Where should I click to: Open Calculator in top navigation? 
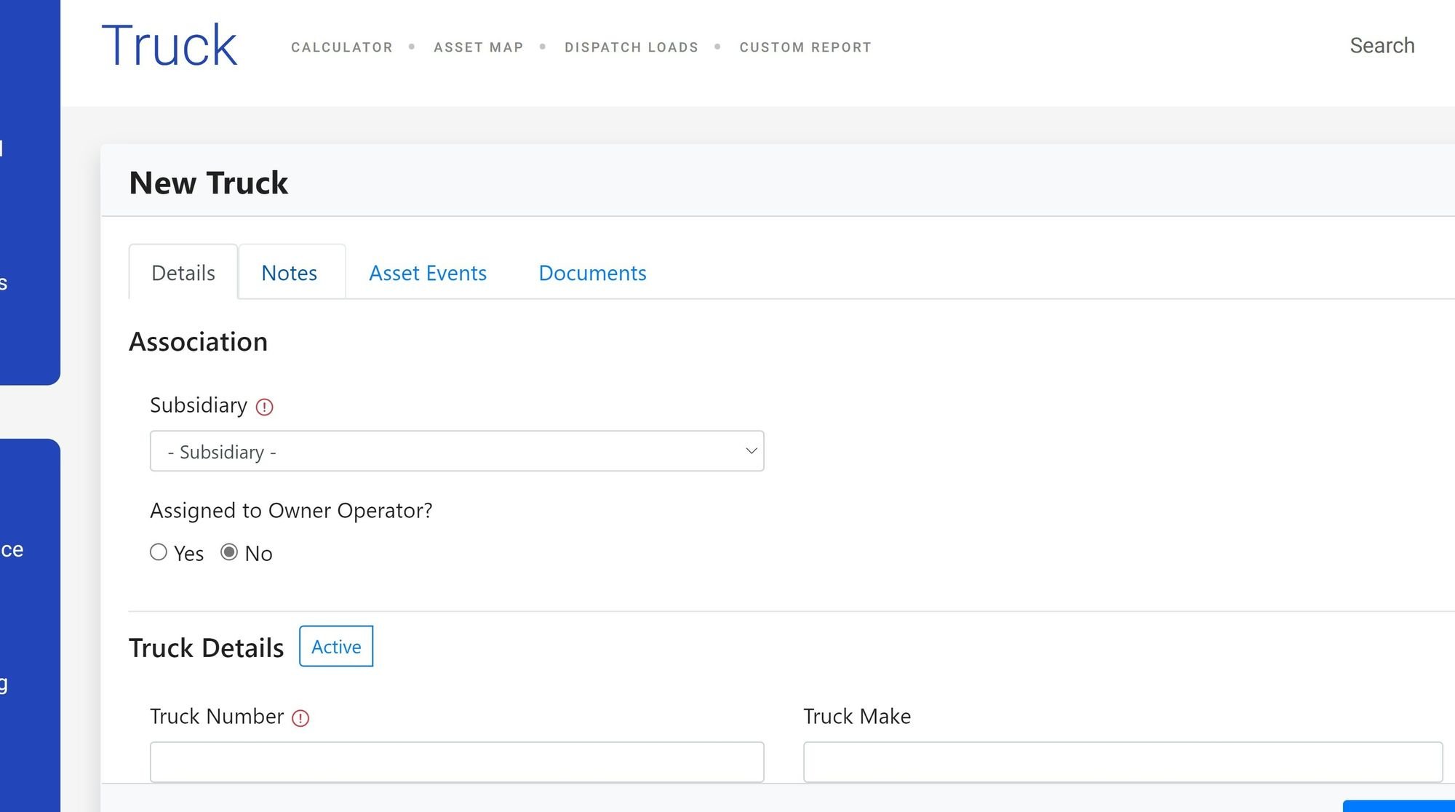tap(342, 47)
